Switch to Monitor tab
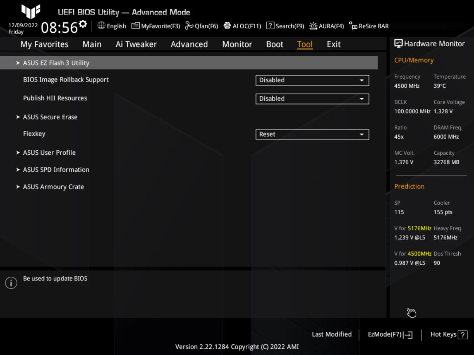474x355 pixels. [237, 44]
